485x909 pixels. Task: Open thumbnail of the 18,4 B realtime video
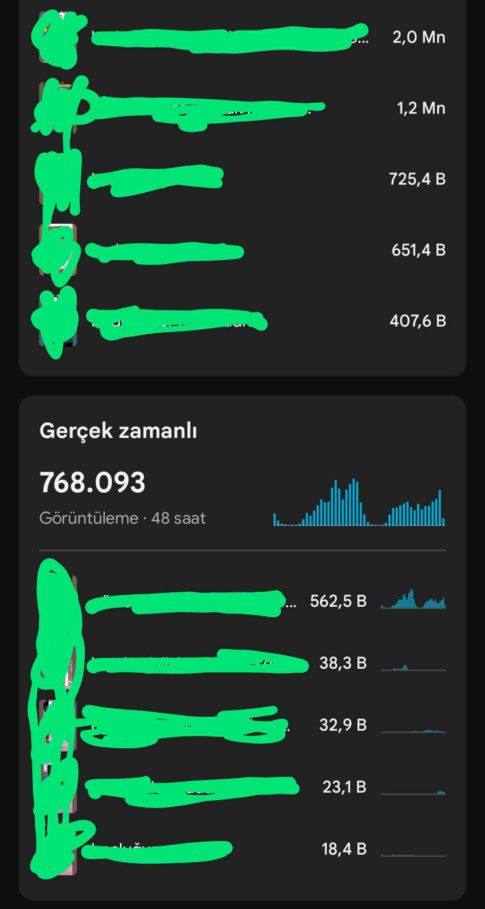58,849
